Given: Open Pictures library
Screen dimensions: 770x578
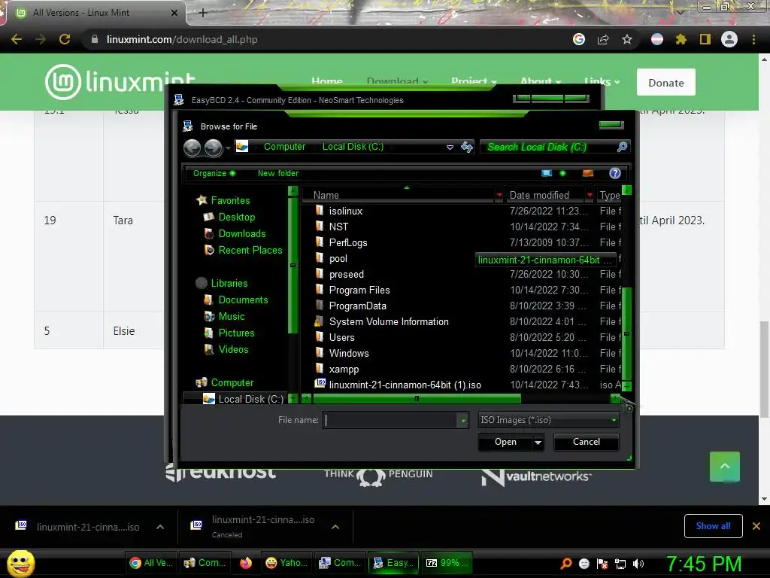Looking at the screenshot, I should (x=236, y=333).
